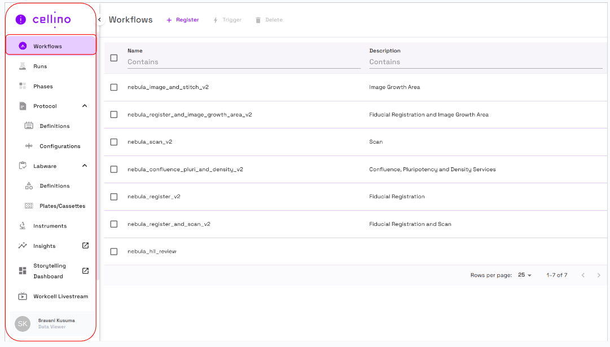610x347 pixels.
Task: Click Protocol Configurations icon
Action: (x=29, y=146)
